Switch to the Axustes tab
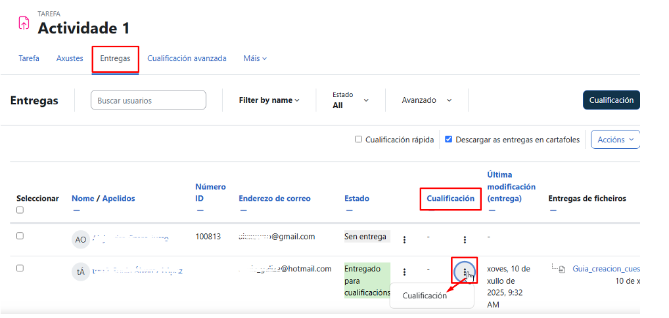 click(x=70, y=58)
